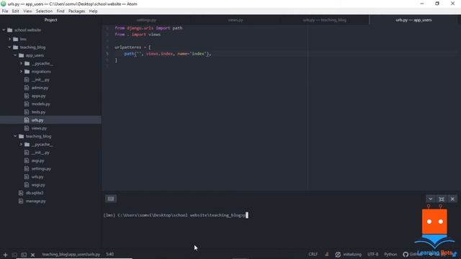Click the file icon beside admin.py

click(27, 88)
